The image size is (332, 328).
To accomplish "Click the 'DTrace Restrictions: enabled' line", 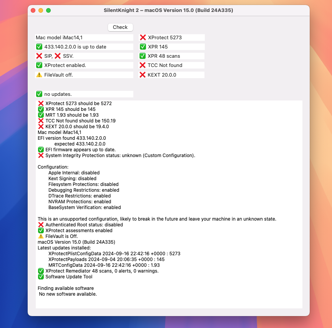I will [80, 196].
